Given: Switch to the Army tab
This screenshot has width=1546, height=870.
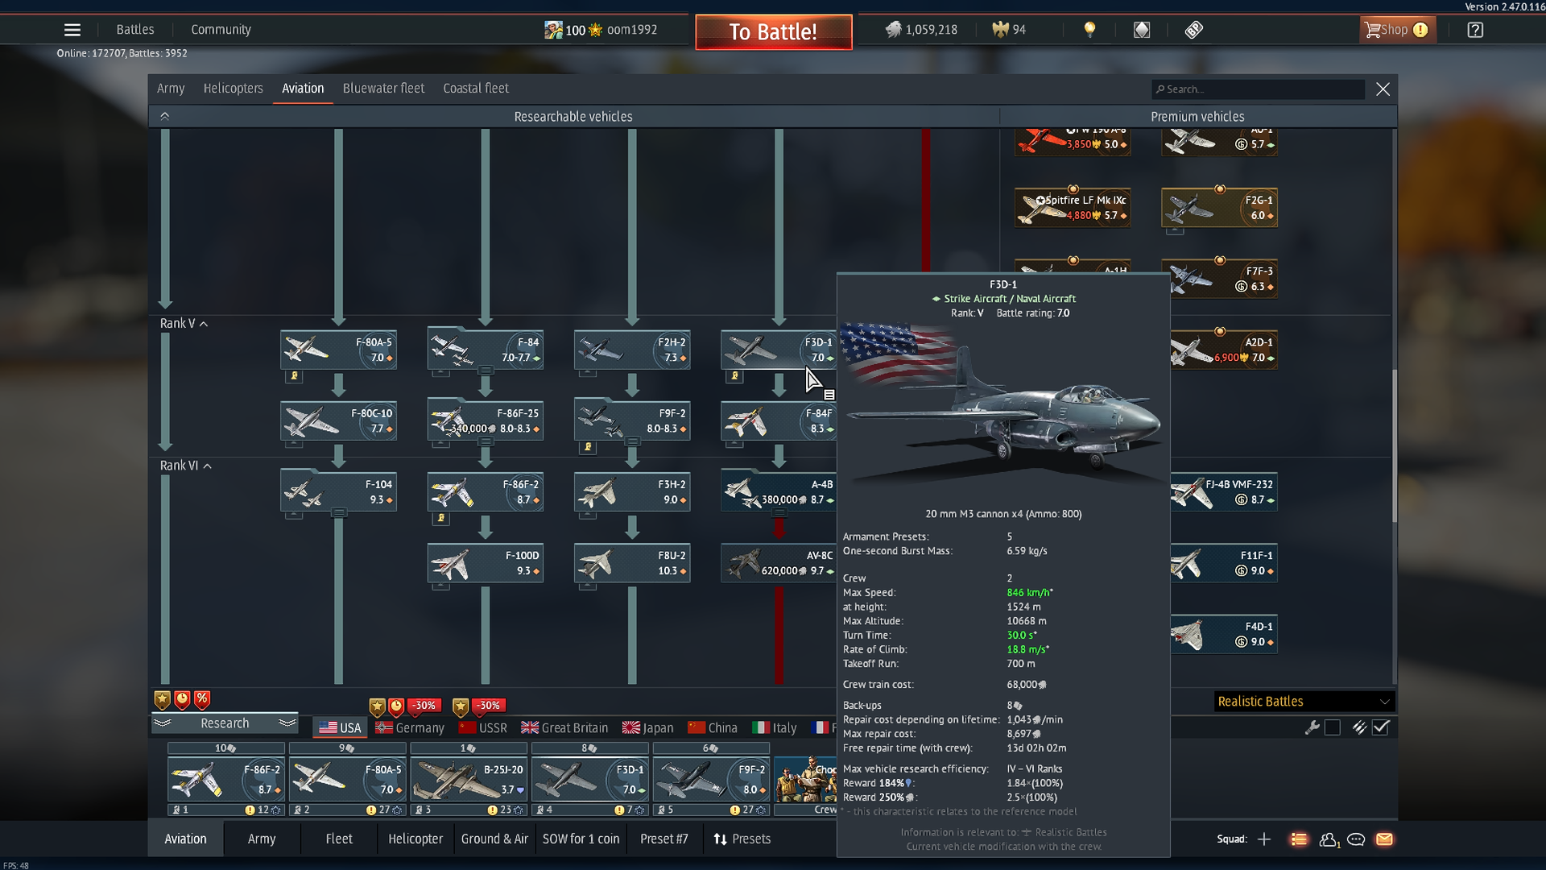Looking at the screenshot, I should click(x=171, y=89).
